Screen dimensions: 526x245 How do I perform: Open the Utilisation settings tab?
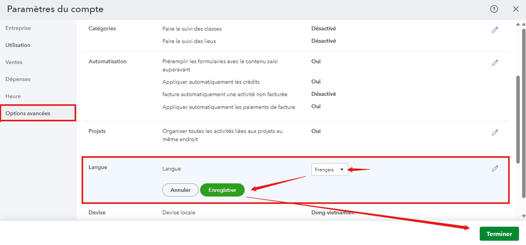click(18, 45)
